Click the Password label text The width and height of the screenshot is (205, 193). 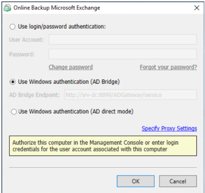pyautogui.click(x=22, y=54)
